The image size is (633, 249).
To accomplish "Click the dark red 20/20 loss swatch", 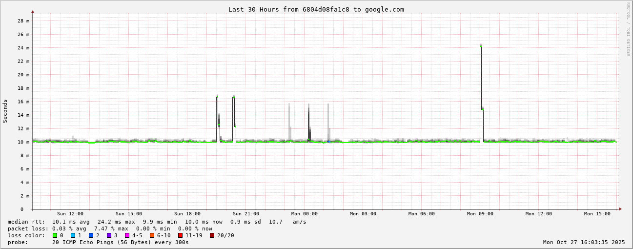I will (212, 235).
